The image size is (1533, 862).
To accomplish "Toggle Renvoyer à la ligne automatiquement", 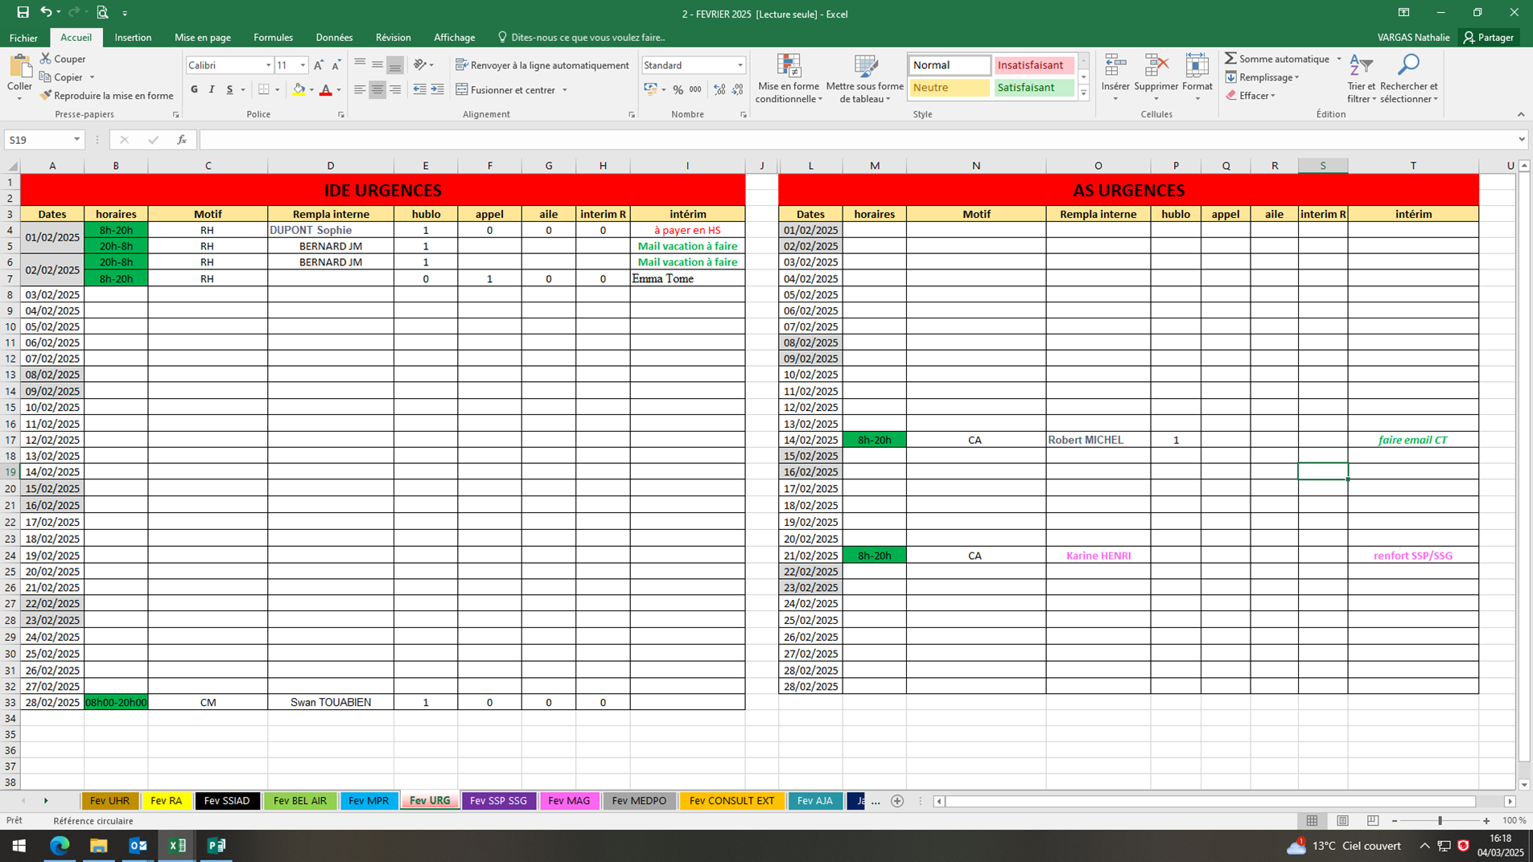I will [x=542, y=65].
